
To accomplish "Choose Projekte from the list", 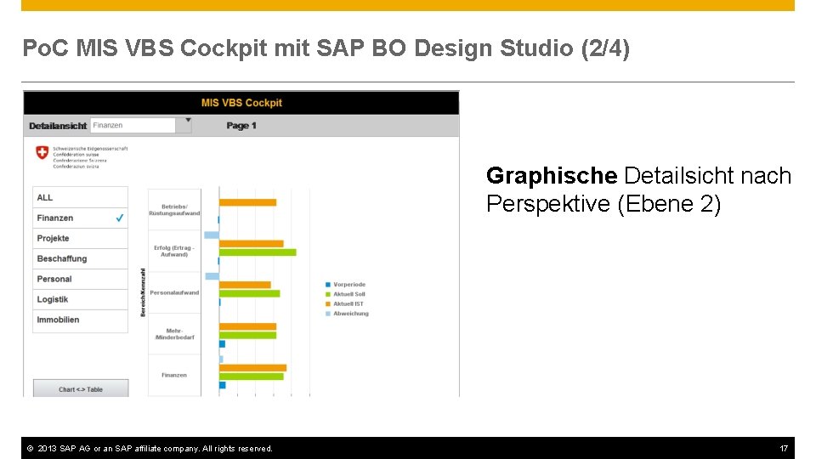I will click(80, 238).
